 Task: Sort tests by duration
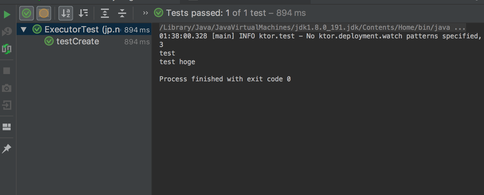[x=83, y=13]
